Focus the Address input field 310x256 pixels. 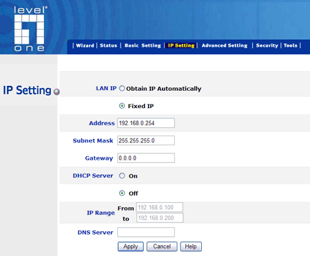click(x=146, y=123)
